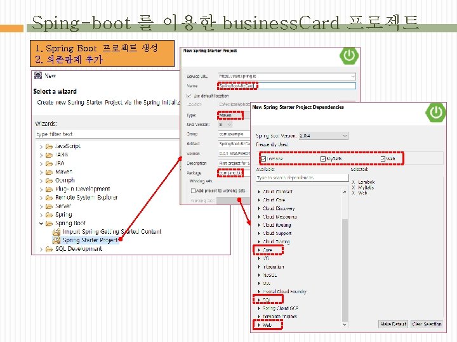
Task: Click the Spring Boot folder icon
Action: (49, 224)
